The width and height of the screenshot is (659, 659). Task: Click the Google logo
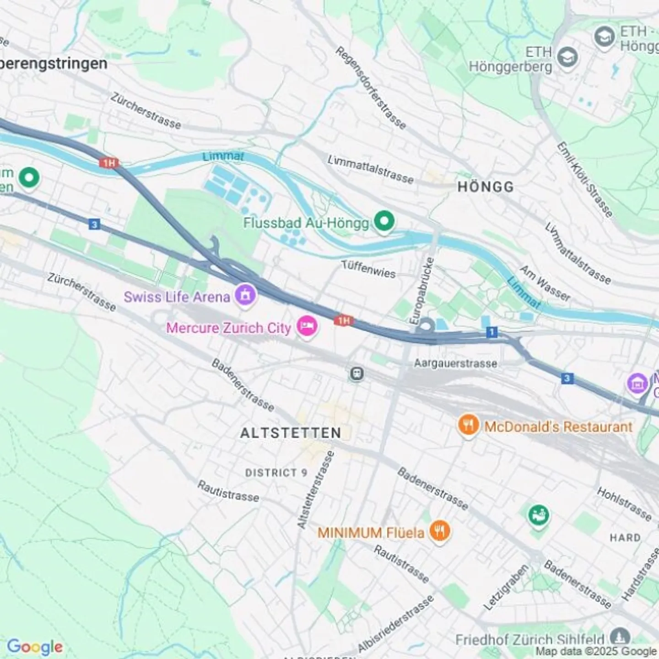pos(35,647)
